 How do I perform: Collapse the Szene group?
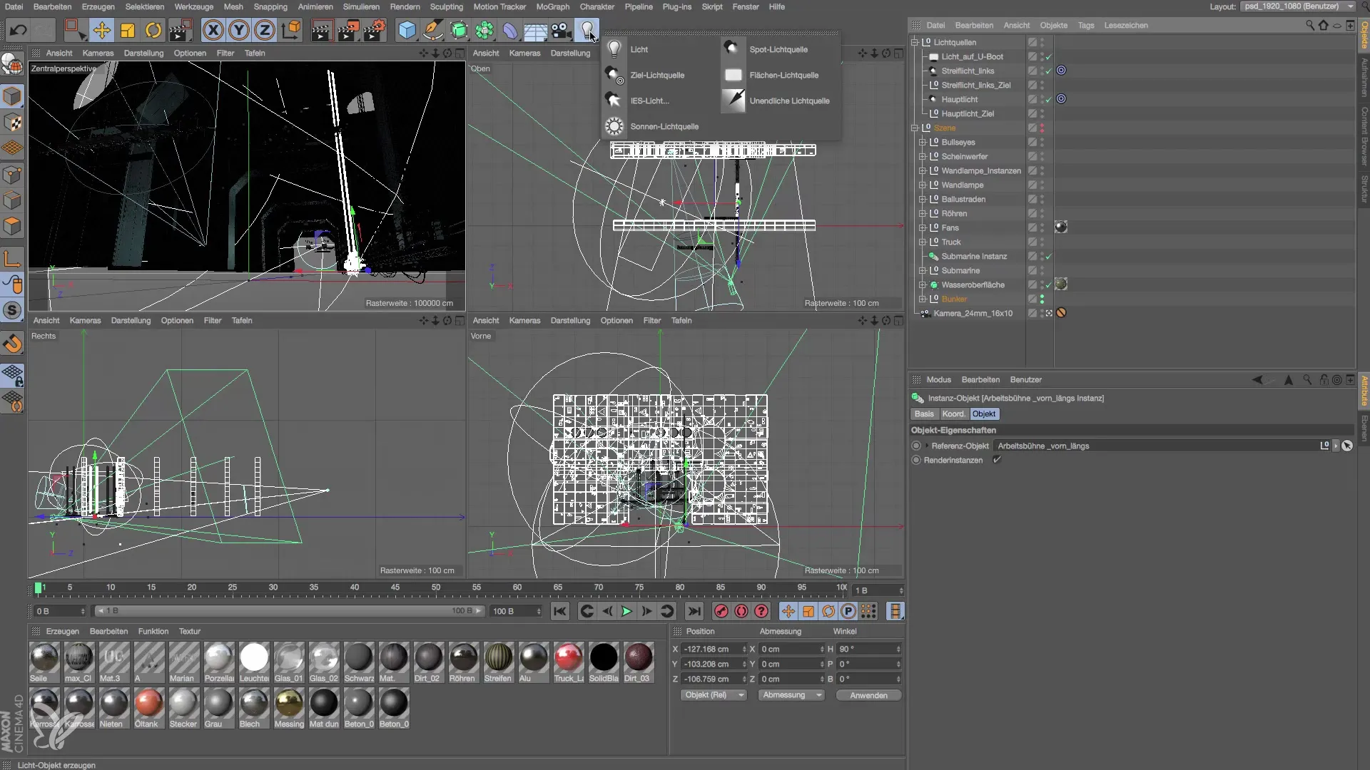(915, 128)
